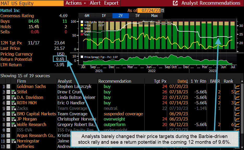Select the magnifier zoom tool on chart
Viewport: 244px width, 150px height.
tap(167, 21)
